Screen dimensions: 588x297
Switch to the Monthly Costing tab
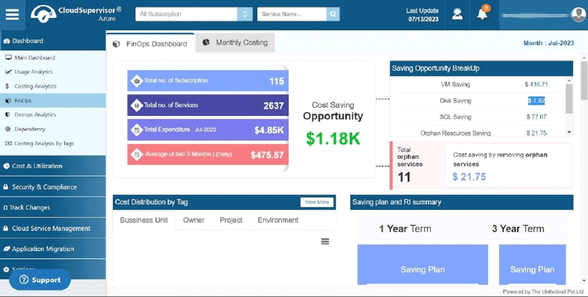pos(235,43)
